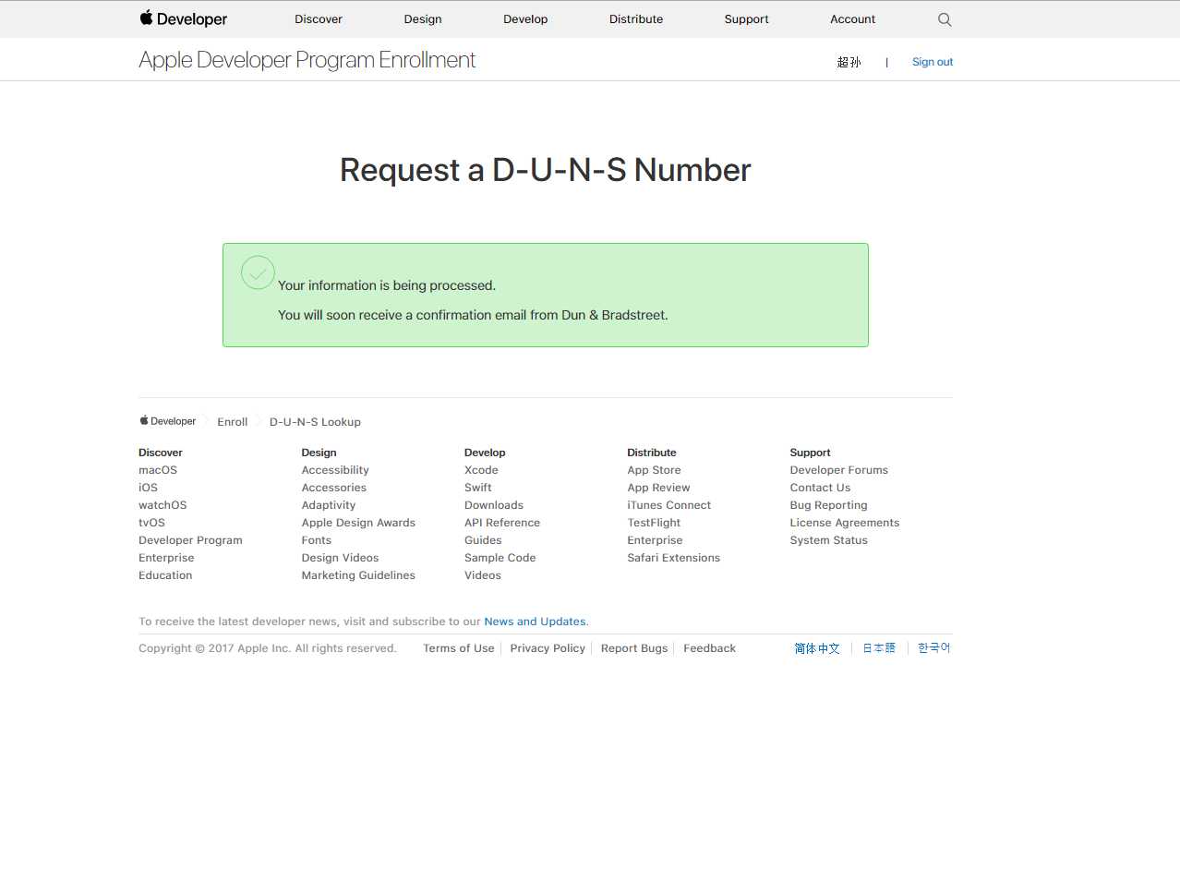
Task: Open the iTunes Connect link
Action: coord(668,505)
